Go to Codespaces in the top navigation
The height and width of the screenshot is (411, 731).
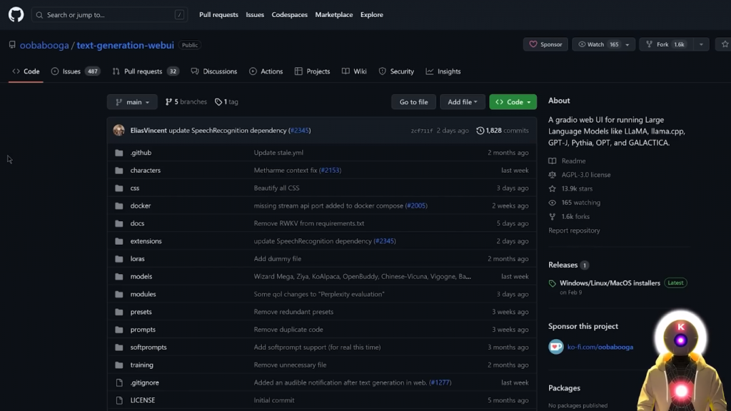coord(290,14)
